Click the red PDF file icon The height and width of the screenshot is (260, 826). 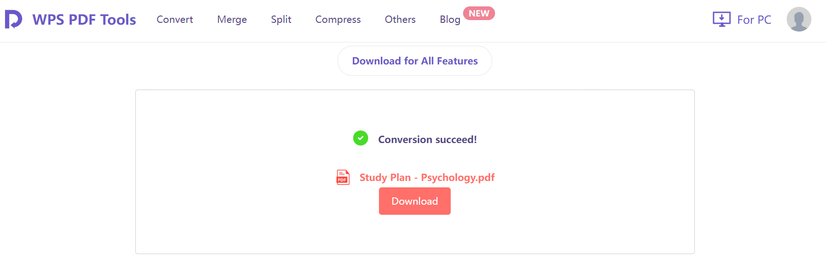(x=343, y=177)
